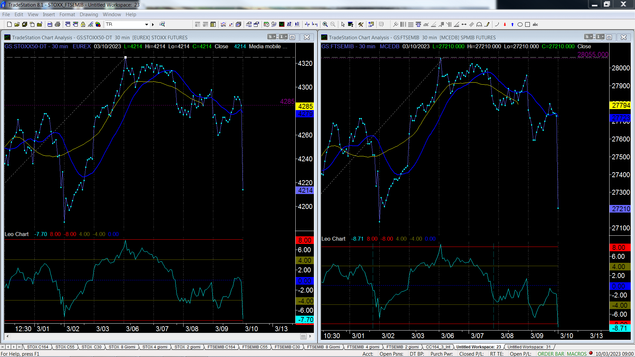The image size is (635, 357).
Task: Click the Print icon
Action: tap(57, 24)
